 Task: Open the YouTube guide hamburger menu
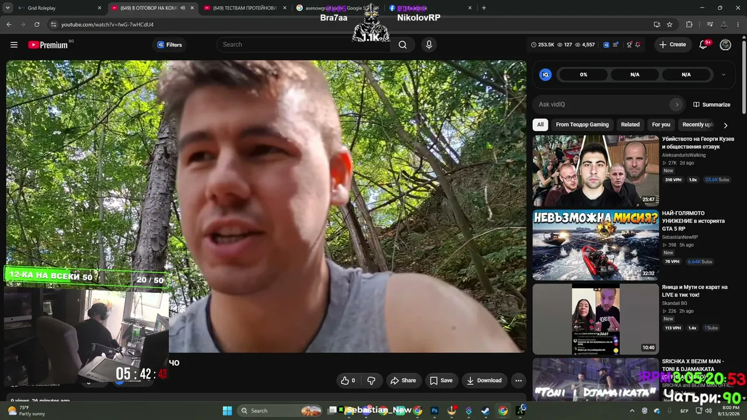[x=14, y=45]
